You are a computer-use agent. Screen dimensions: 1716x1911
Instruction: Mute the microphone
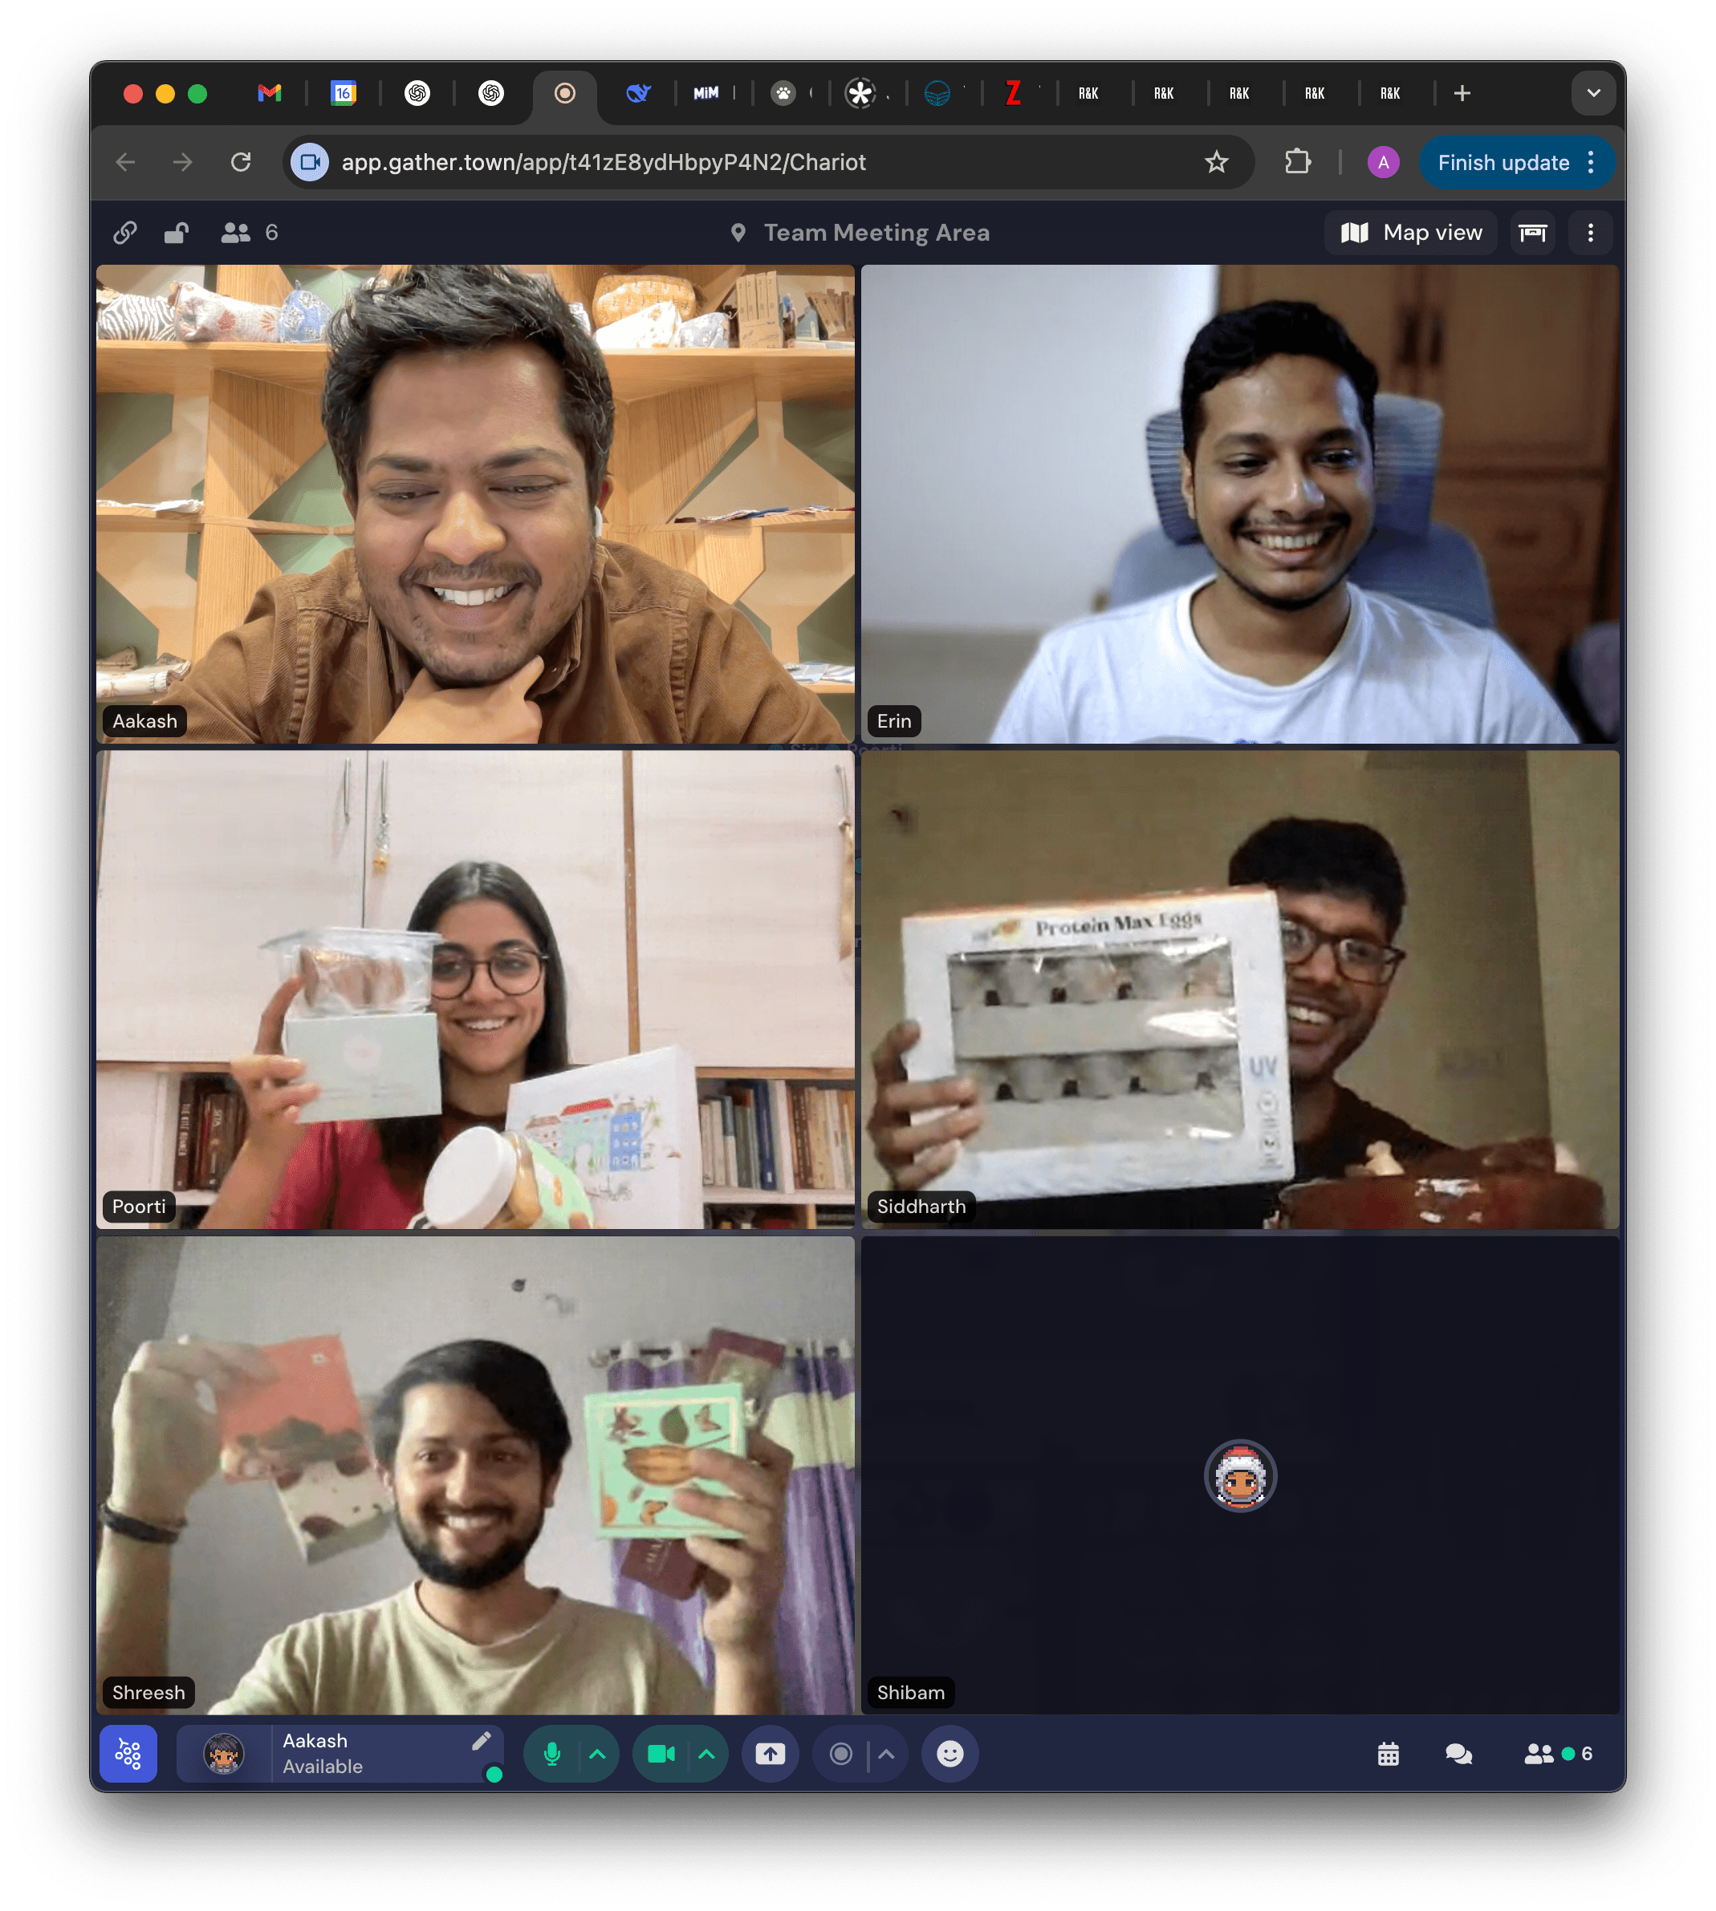coord(552,1754)
